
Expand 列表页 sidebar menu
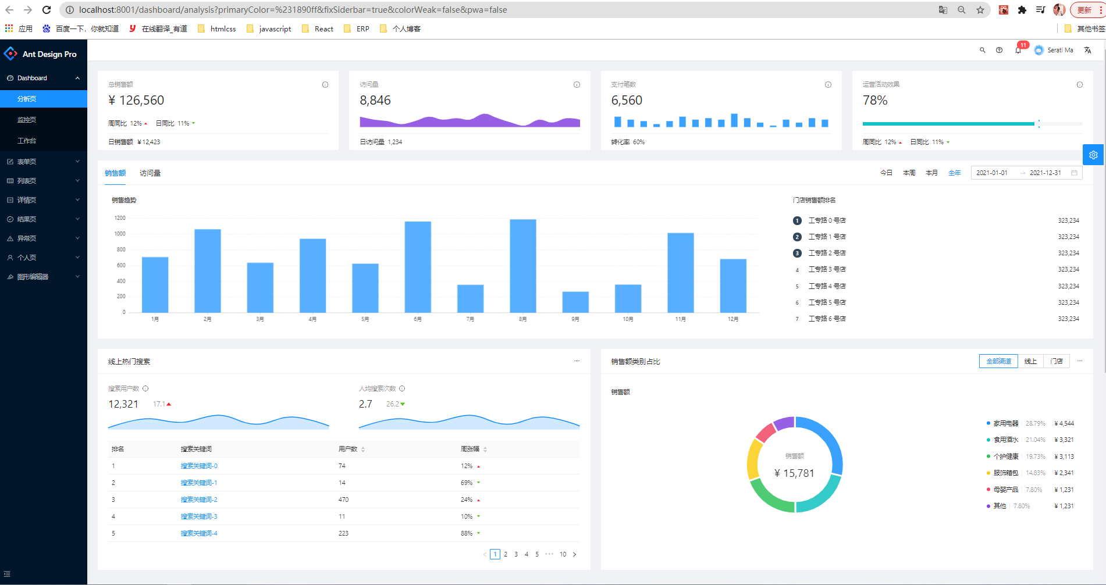(44, 181)
